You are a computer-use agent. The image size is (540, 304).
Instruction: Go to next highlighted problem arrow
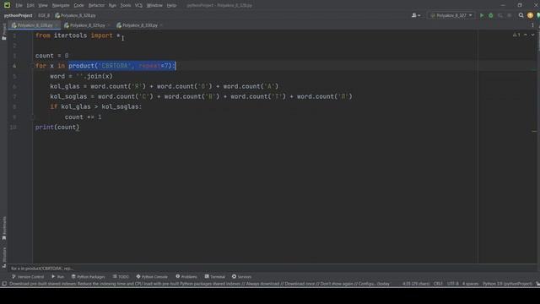coord(532,35)
